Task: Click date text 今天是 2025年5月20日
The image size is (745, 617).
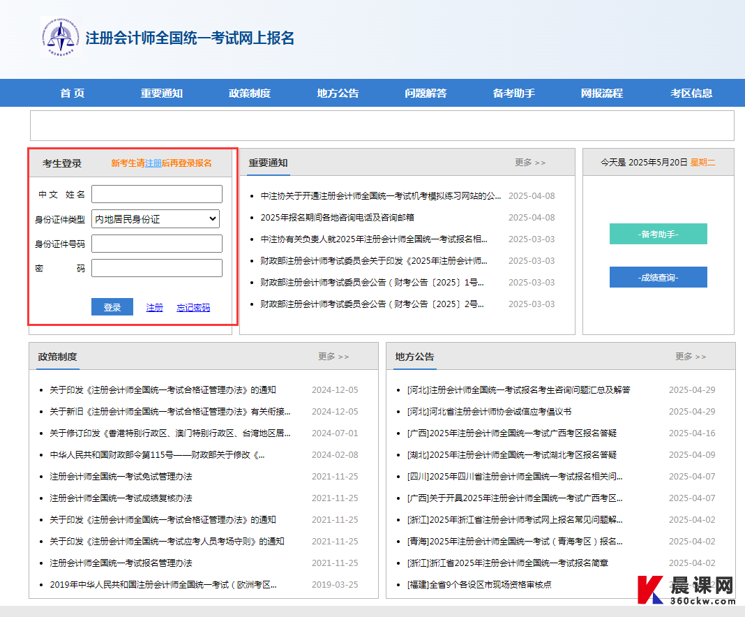Action: click(x=644, y=163)
